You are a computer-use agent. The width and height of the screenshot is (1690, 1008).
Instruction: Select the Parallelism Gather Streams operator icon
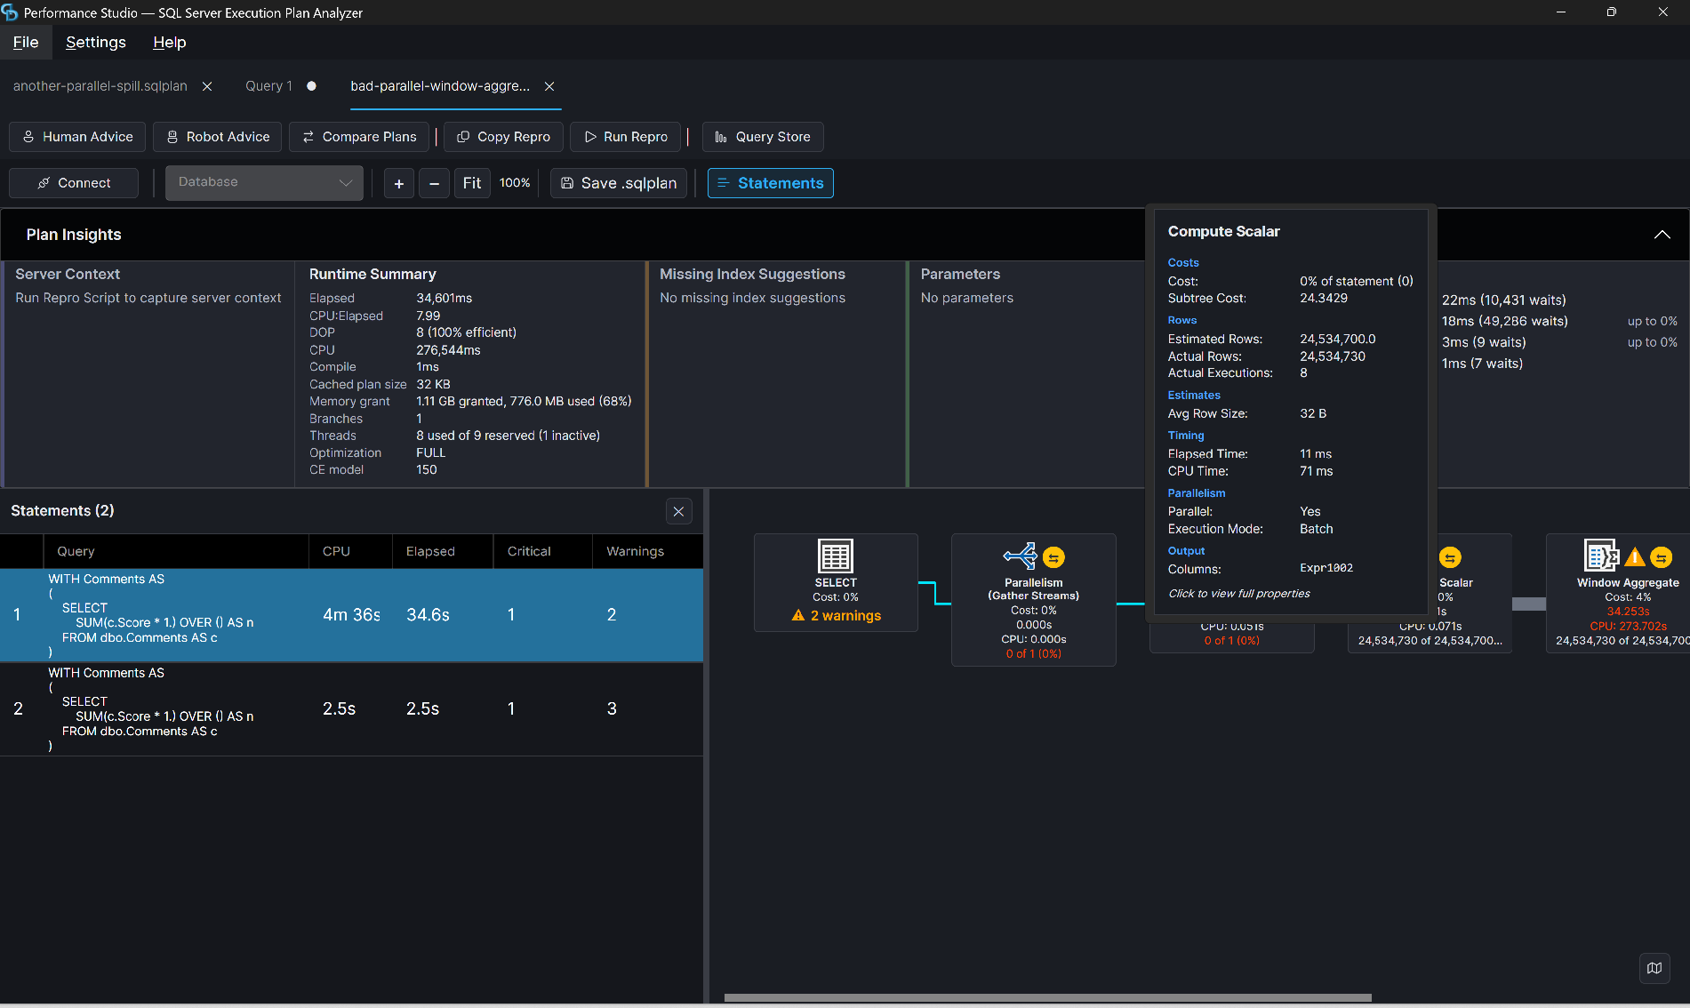click(x=1021, y=556)
